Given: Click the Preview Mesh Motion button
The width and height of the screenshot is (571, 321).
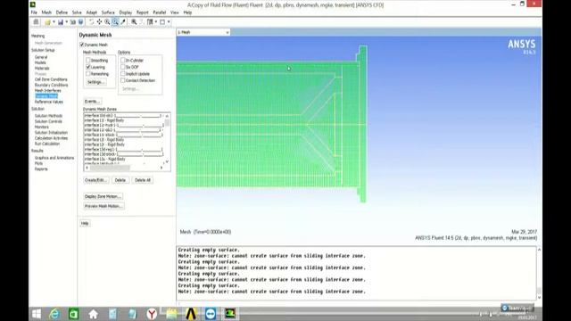Looking at the screenshot, I should click(x=104, y=206).
